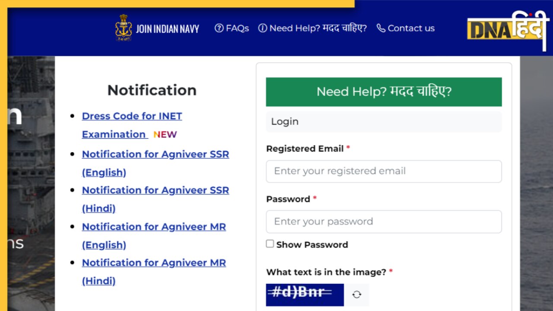Screen dimensions: 553x311
Task: Open Need Help? in the top navigation
Action: tap(312, 28)
